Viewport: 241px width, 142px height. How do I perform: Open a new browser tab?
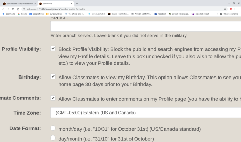77,4
